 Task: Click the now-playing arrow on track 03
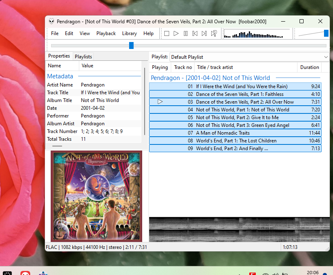click(160, 102)
